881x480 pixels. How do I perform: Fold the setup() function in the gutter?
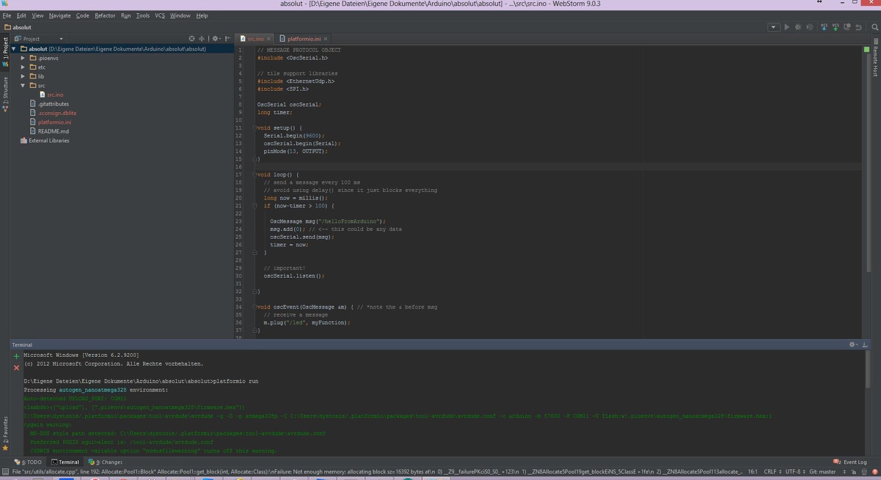[x=255, y=128]
